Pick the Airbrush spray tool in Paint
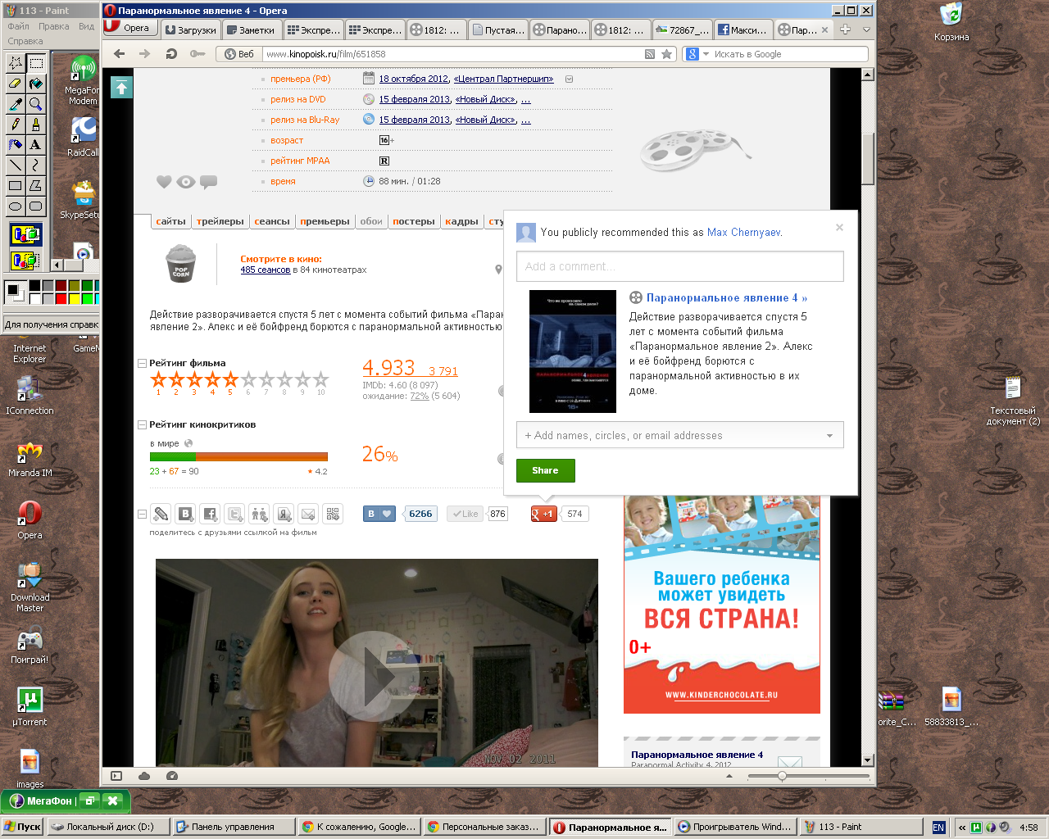The image size is (1049, 839). coord(16,145)
